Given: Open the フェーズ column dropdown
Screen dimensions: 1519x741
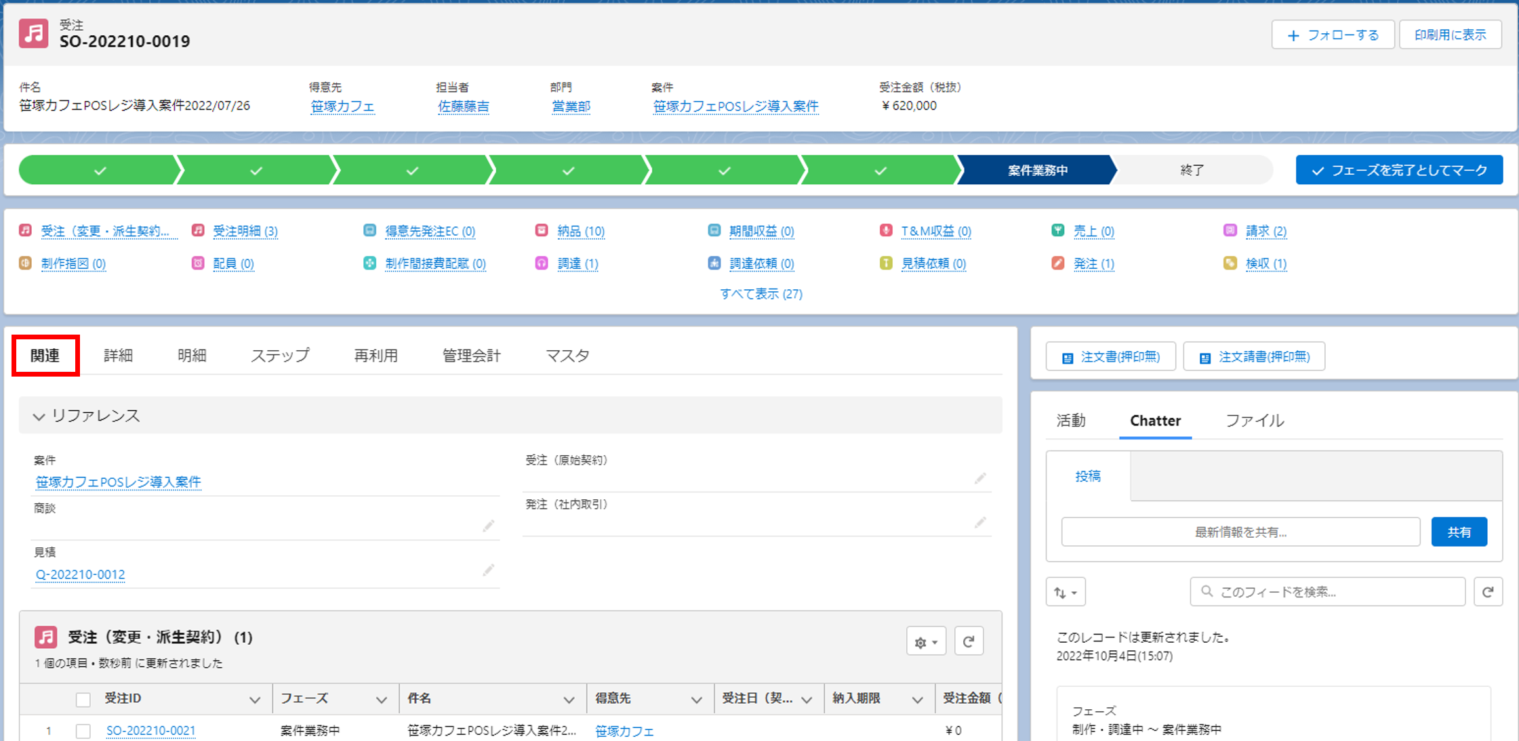Looking at the screenshot, I should coord(382,700).
